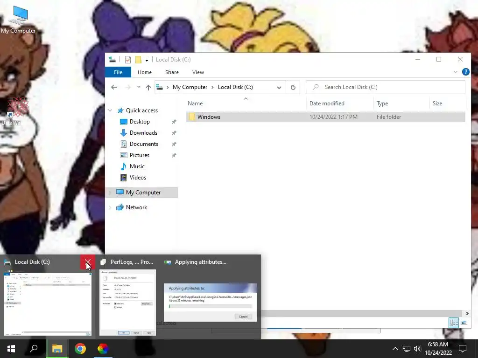Open the Recent locations dropdown arrow
This screenshot has width=478, height=358.
coord(139,87)
